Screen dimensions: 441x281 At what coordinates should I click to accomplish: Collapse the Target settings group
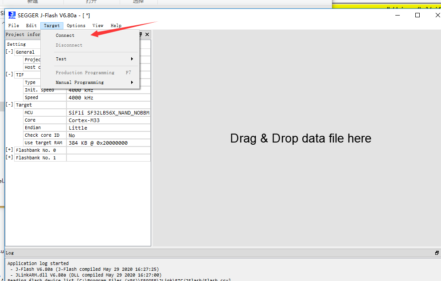[9, 104]
